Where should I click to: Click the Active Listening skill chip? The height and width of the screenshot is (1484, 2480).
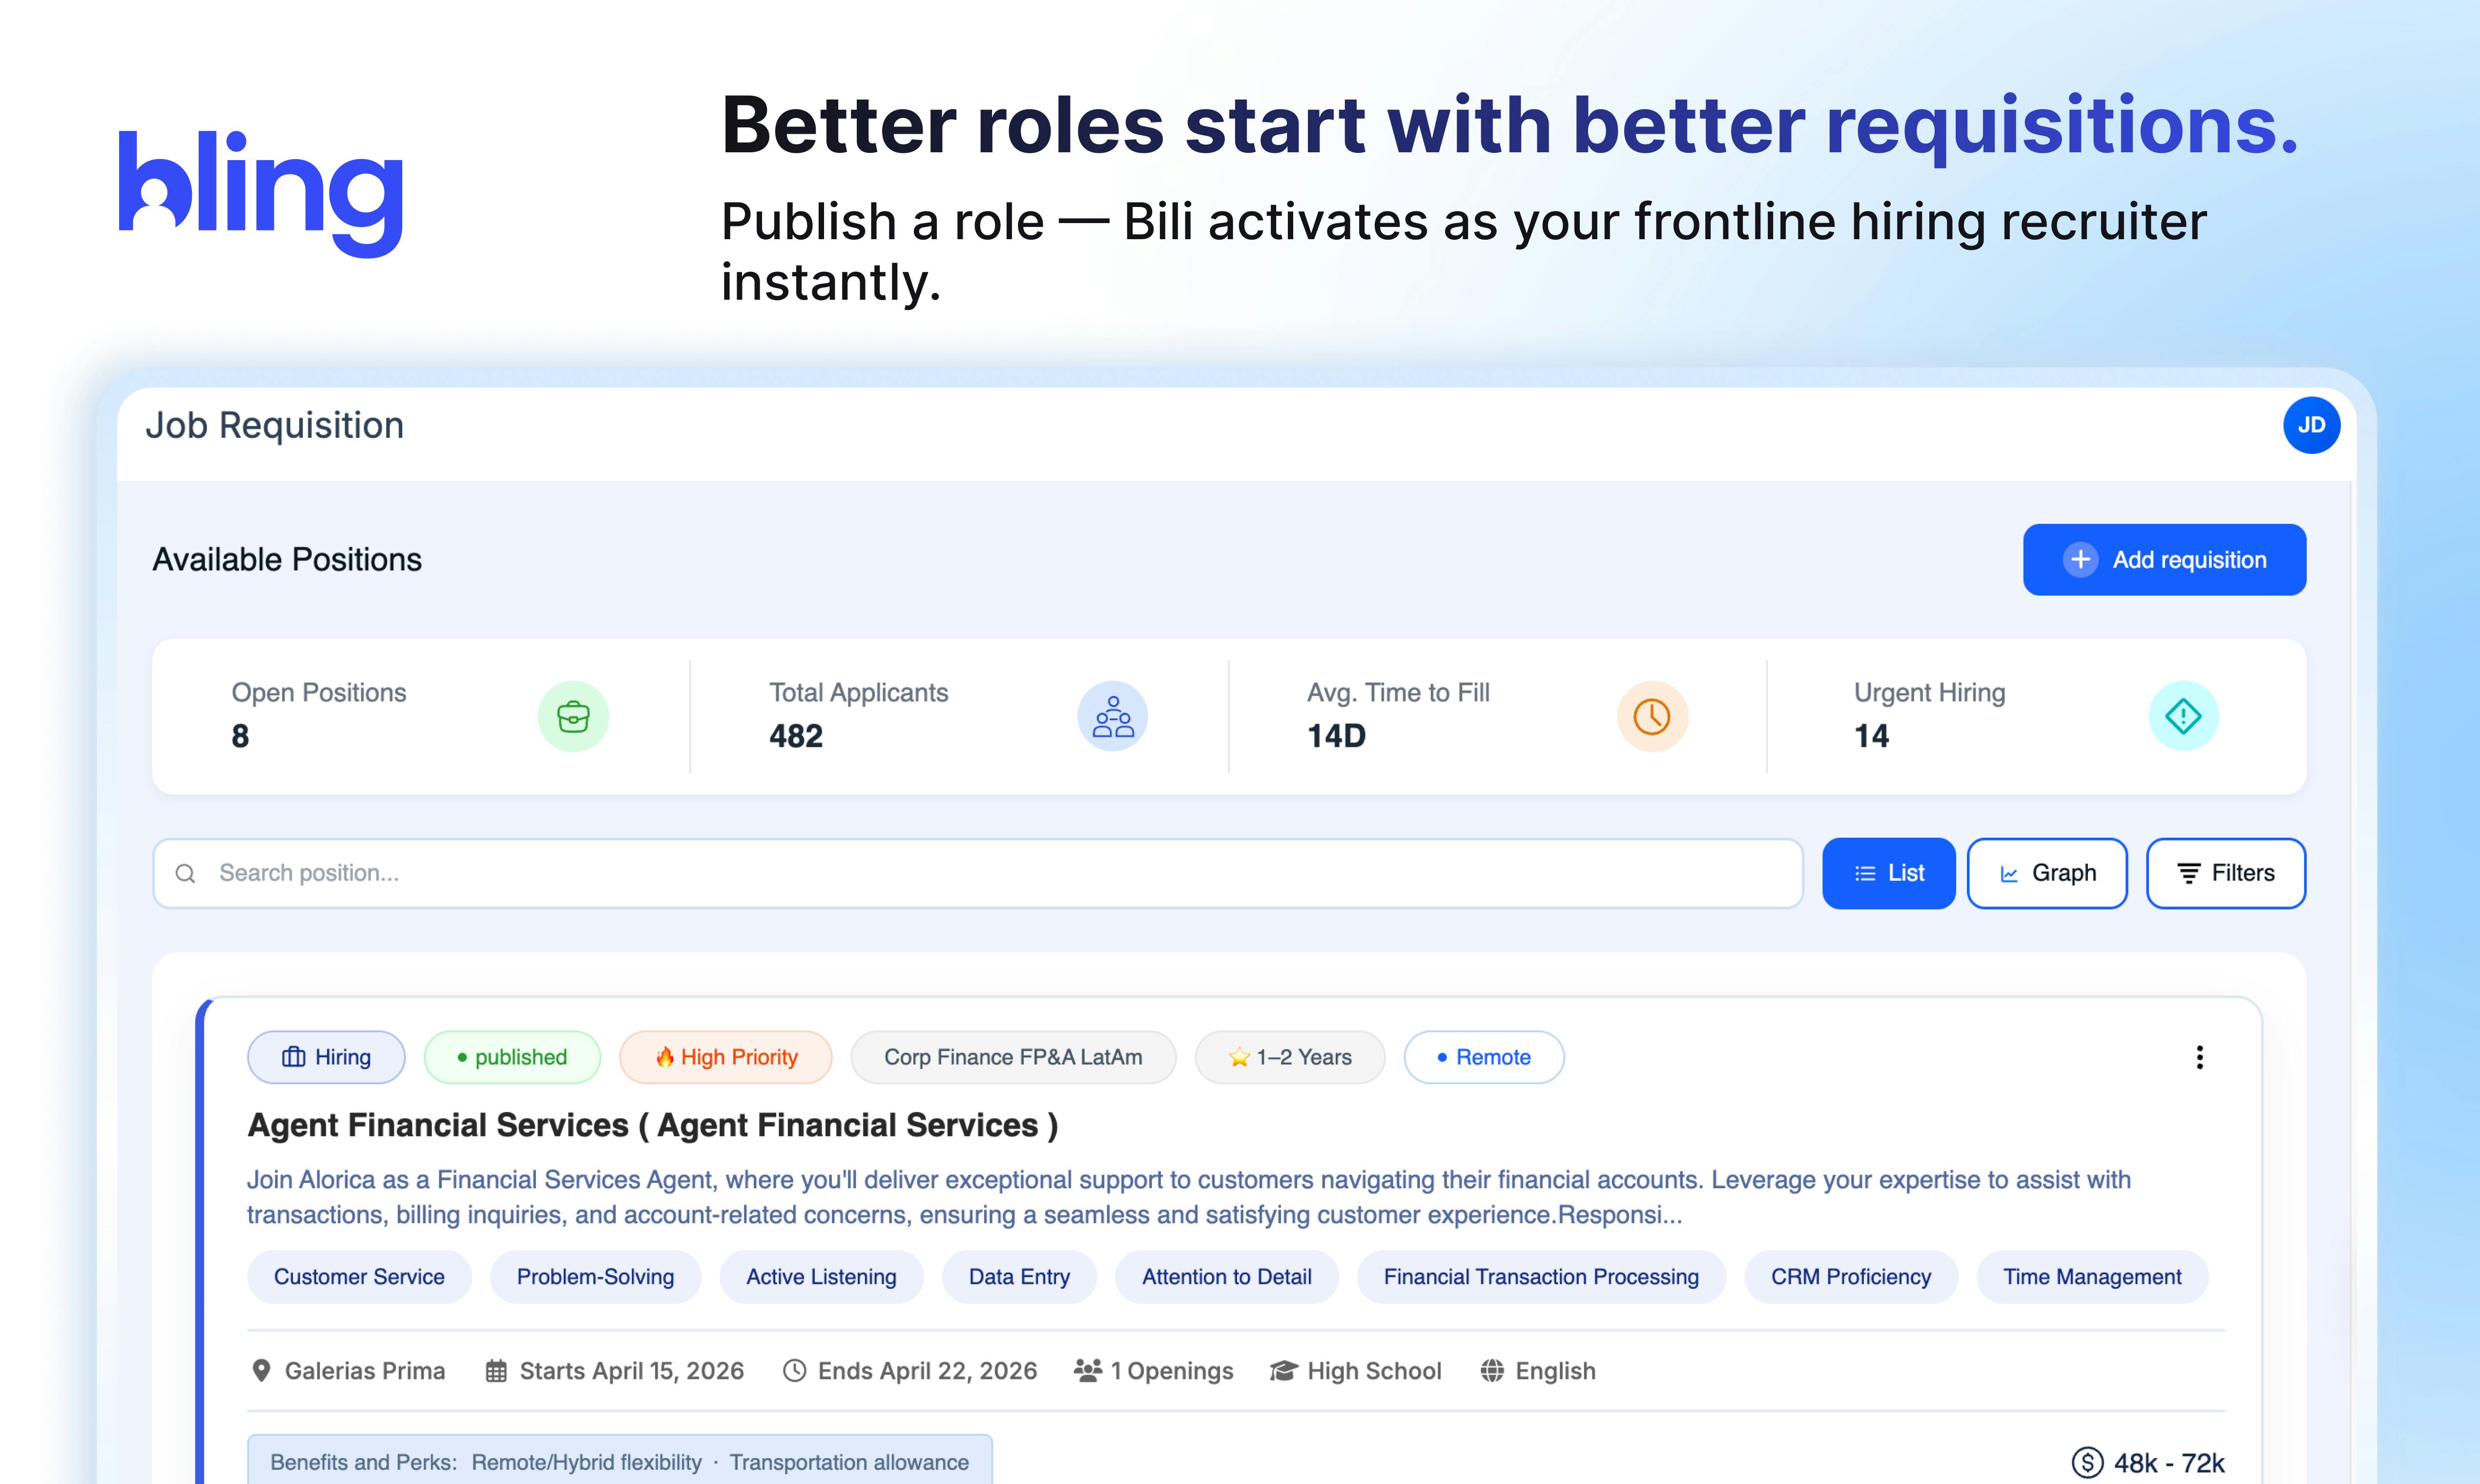821,1276
